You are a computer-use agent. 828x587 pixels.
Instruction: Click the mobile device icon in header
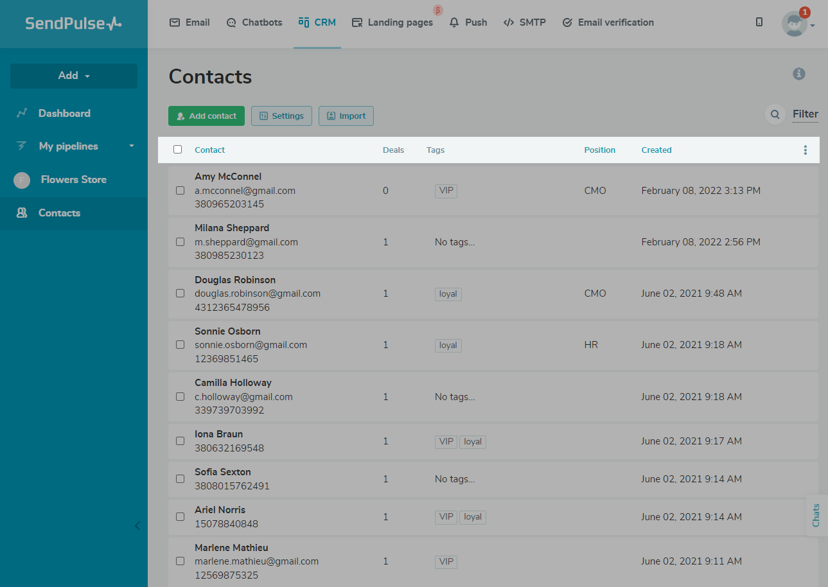(759, 22)
